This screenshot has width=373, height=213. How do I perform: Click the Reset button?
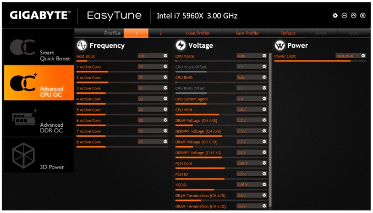[x=321, y=33]
